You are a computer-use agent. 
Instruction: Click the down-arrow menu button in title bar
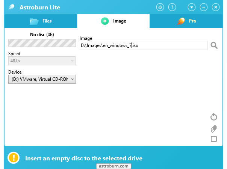point(192,7)
